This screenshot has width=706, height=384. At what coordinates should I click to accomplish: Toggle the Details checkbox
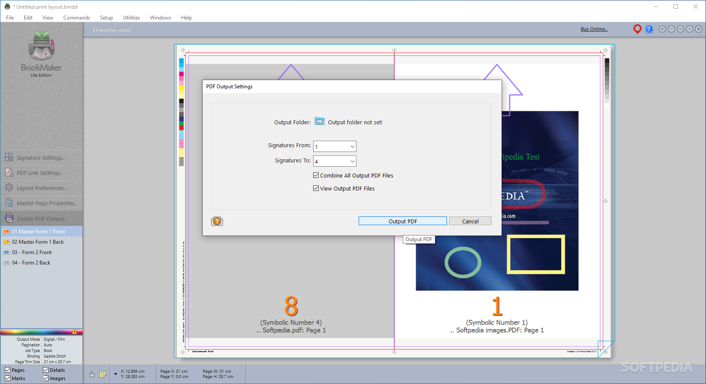pos(46,370)
